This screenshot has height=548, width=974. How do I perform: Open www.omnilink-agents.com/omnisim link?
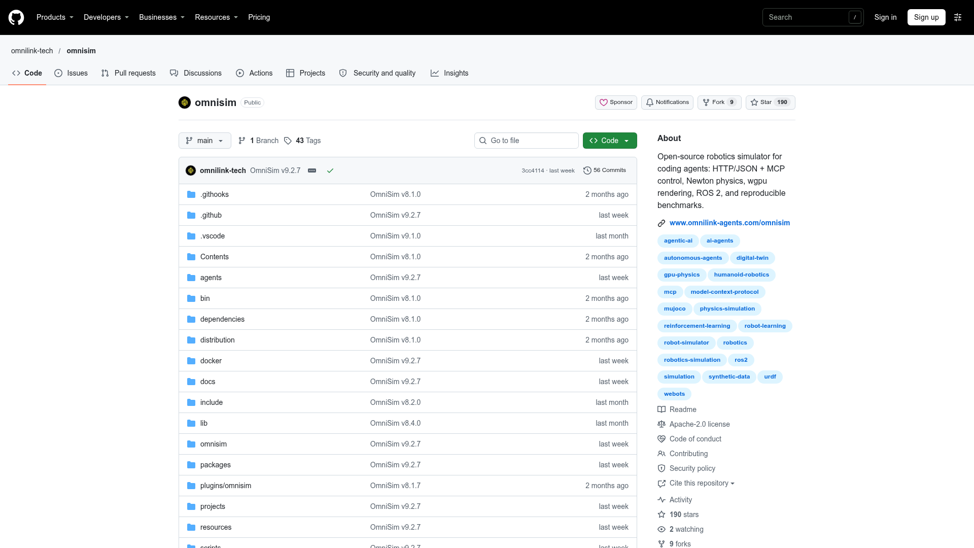pyautogui.click(x=729, y=223)
